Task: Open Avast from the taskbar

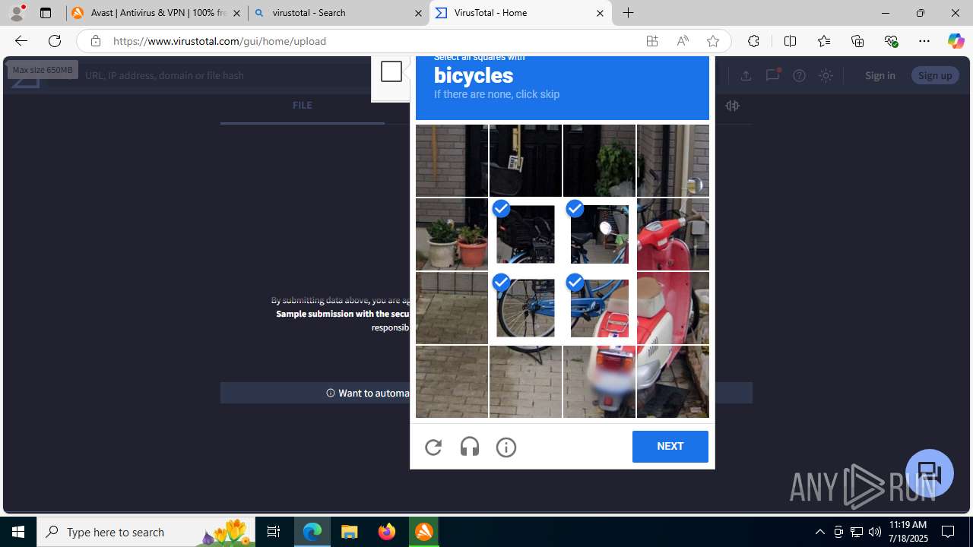Action: point(424,532)
